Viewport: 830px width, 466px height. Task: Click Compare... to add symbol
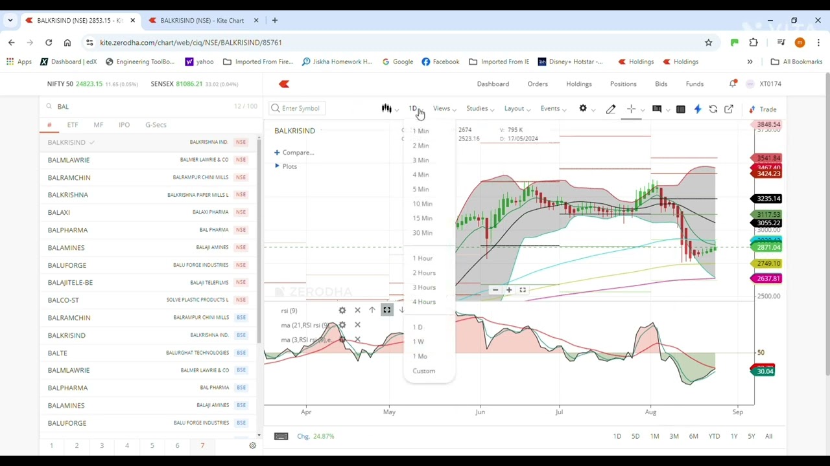294,153
